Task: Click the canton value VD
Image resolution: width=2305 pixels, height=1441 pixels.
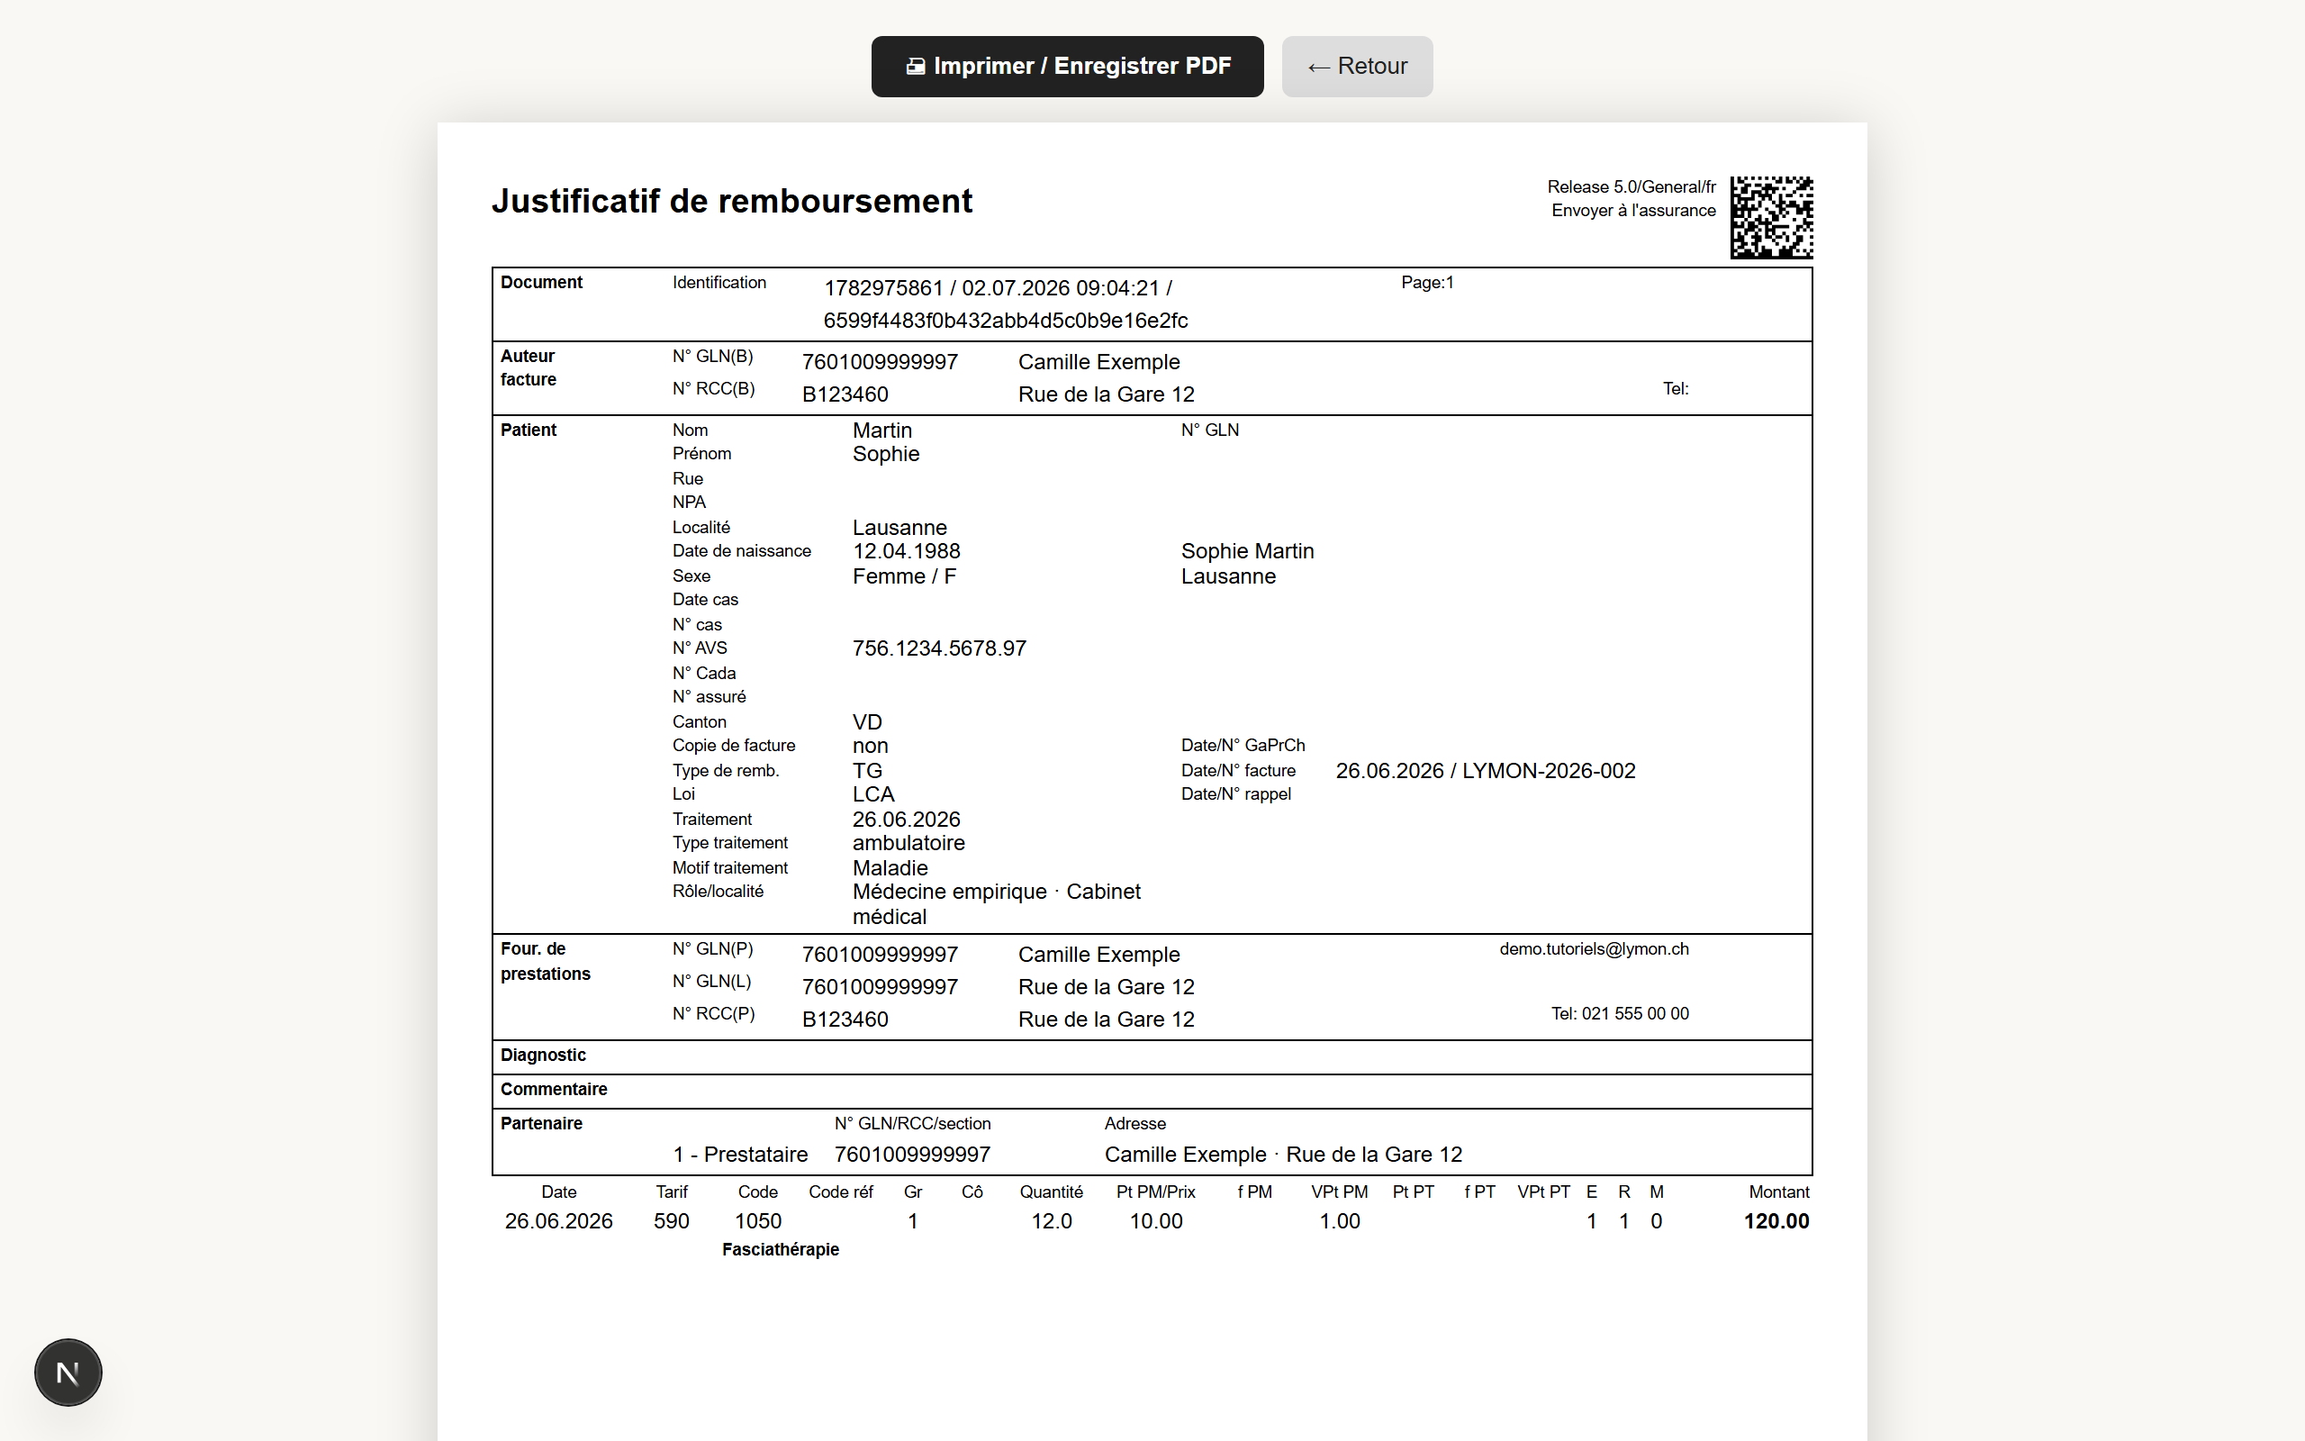Action: 867,722
